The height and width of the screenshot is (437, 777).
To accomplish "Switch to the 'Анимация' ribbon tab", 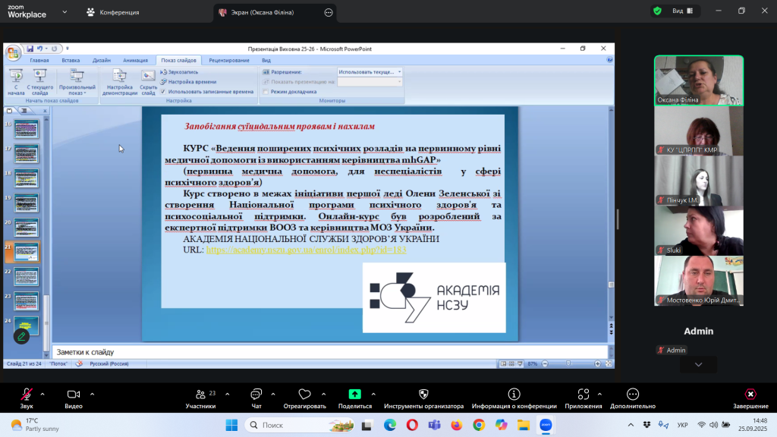I will 135,60.
